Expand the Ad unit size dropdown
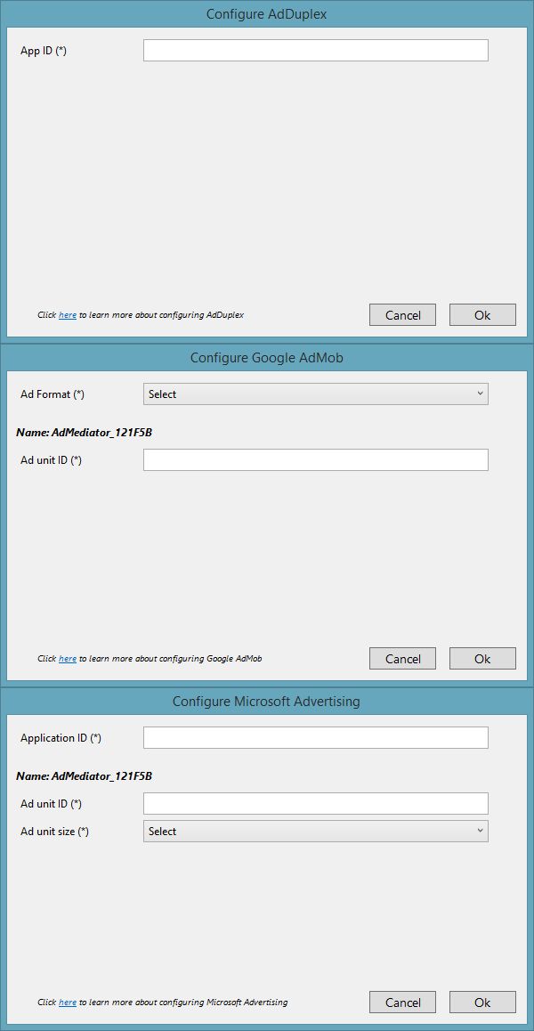534x1031 pixels. [316, 831]
